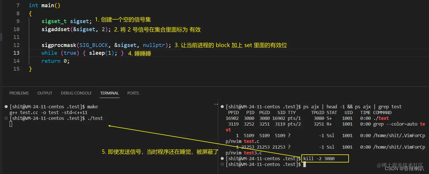Click the 'nvim test3.c' process line
This screenshot has width=429, height=174.
[325, 150]
